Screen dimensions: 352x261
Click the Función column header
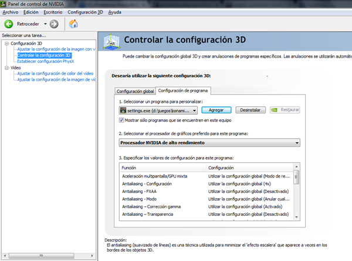[x=163, y=168]
